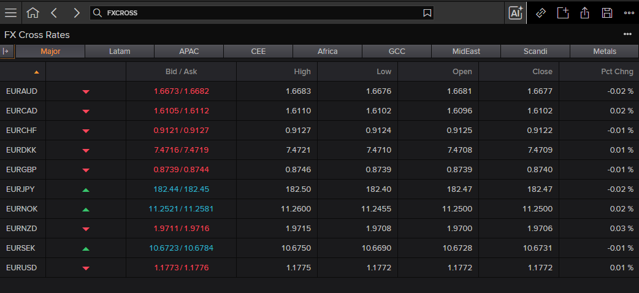
Task: Save the workspace with floppy icon
Action: (x=607, y=13)
